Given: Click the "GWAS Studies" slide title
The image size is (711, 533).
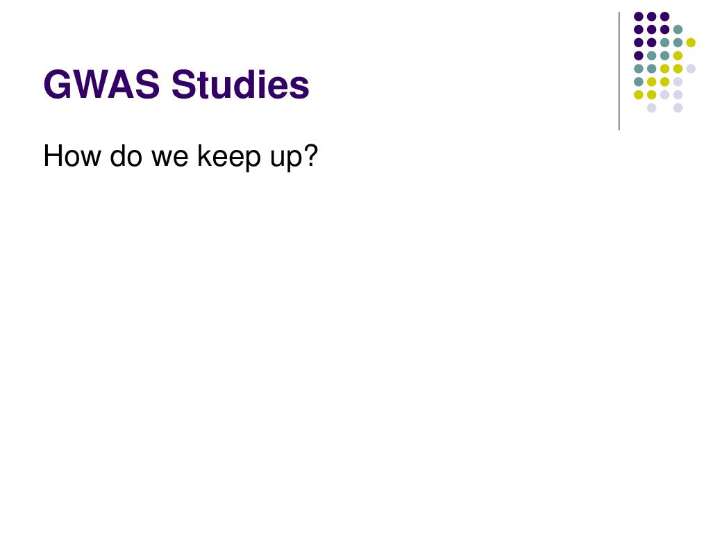Looking at the screenshot, I should coord(176,84).
